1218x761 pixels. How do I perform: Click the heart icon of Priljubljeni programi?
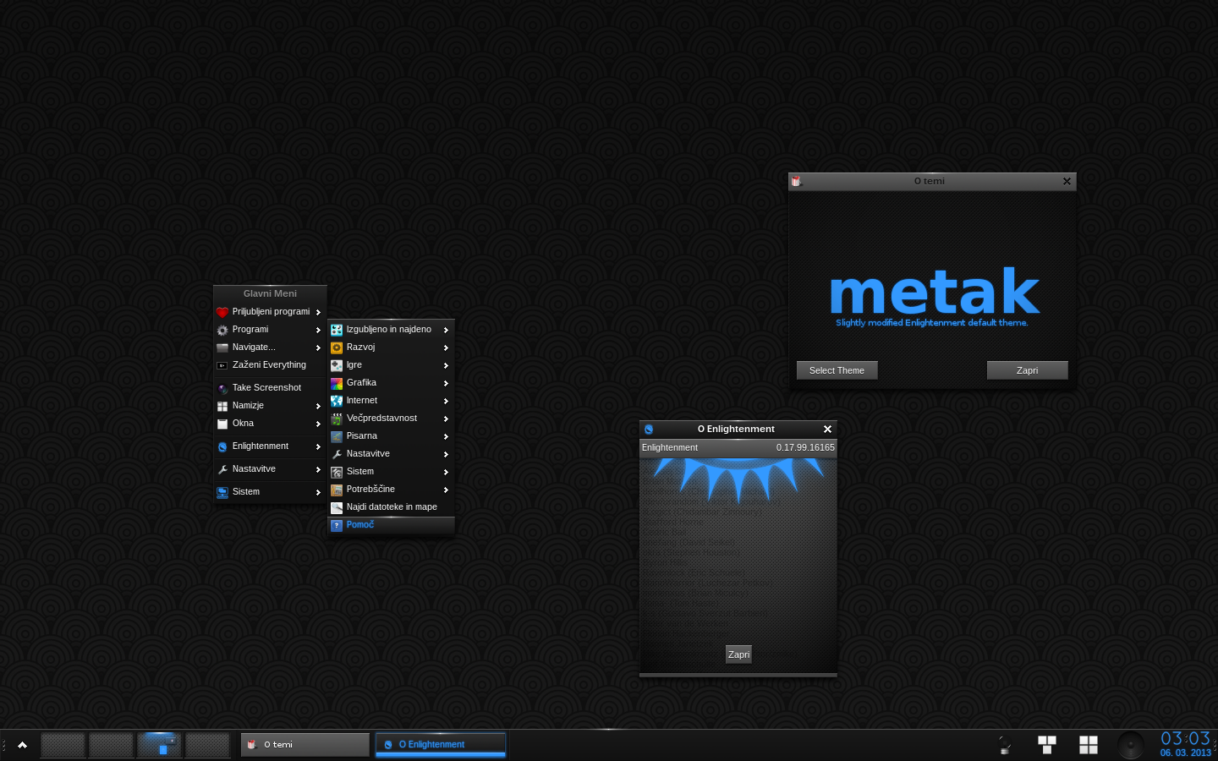[222, 312]
